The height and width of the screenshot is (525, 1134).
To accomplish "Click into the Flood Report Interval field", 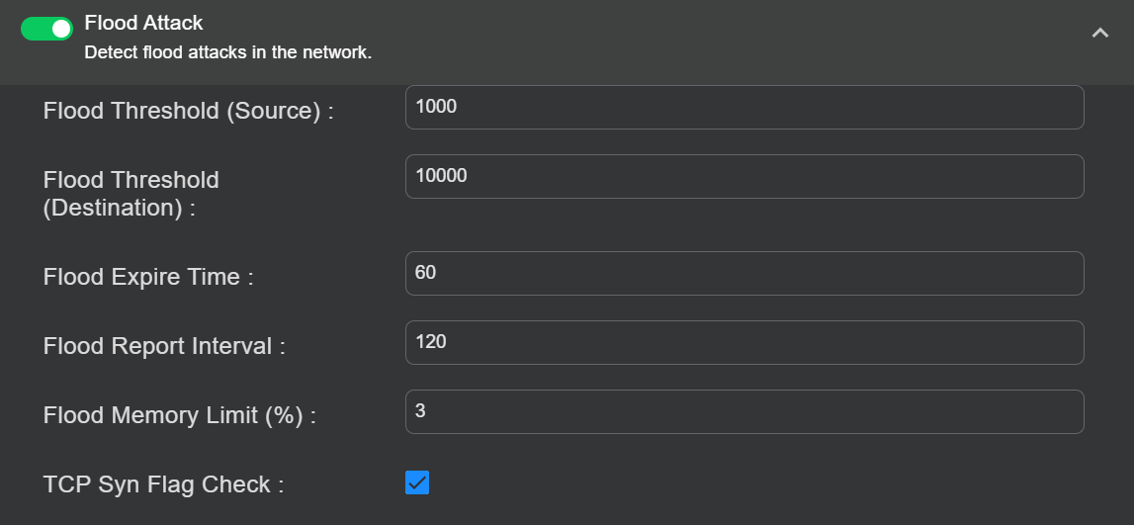I will tap(743, 342).
